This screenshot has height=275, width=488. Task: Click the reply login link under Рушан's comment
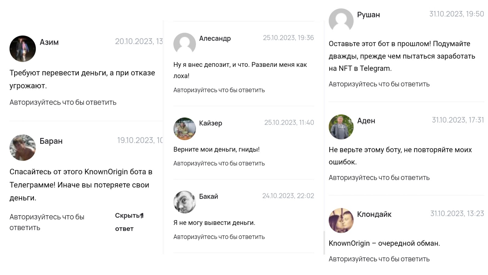pos(379,84)
